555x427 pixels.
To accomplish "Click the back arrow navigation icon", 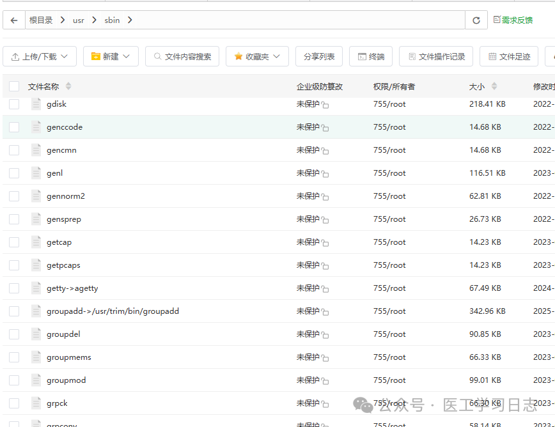I will (x=14, y=20).
